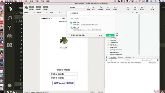Select the 智能上传 radio option
This screenshot has width=165, height=93.
(71, 23)
